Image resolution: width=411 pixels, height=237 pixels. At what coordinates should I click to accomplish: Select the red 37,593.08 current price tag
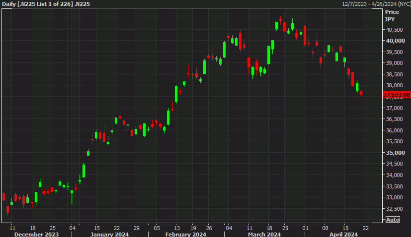(x=396, y=94)
